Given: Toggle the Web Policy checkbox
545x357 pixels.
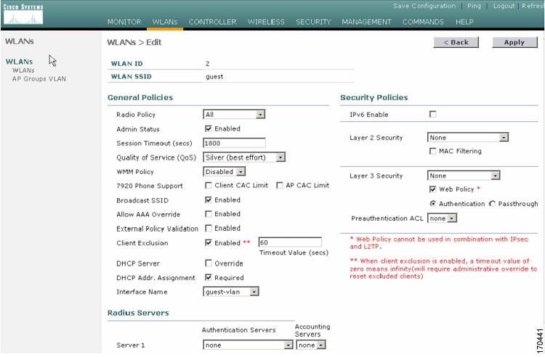Looking at the screenshot, I should click(433, 189).
